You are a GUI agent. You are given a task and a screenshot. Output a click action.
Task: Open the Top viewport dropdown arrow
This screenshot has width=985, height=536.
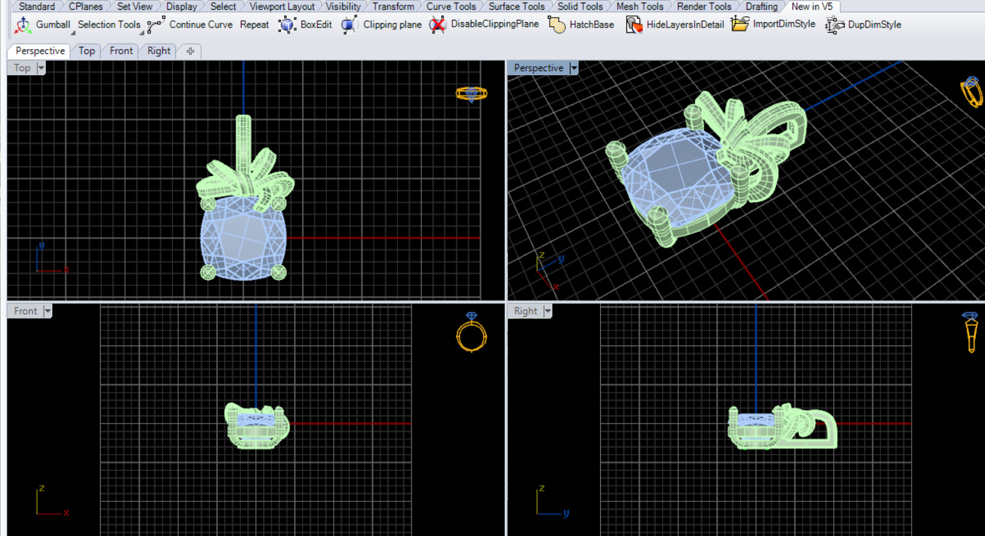pyautogui.click(x=41, y=68)
